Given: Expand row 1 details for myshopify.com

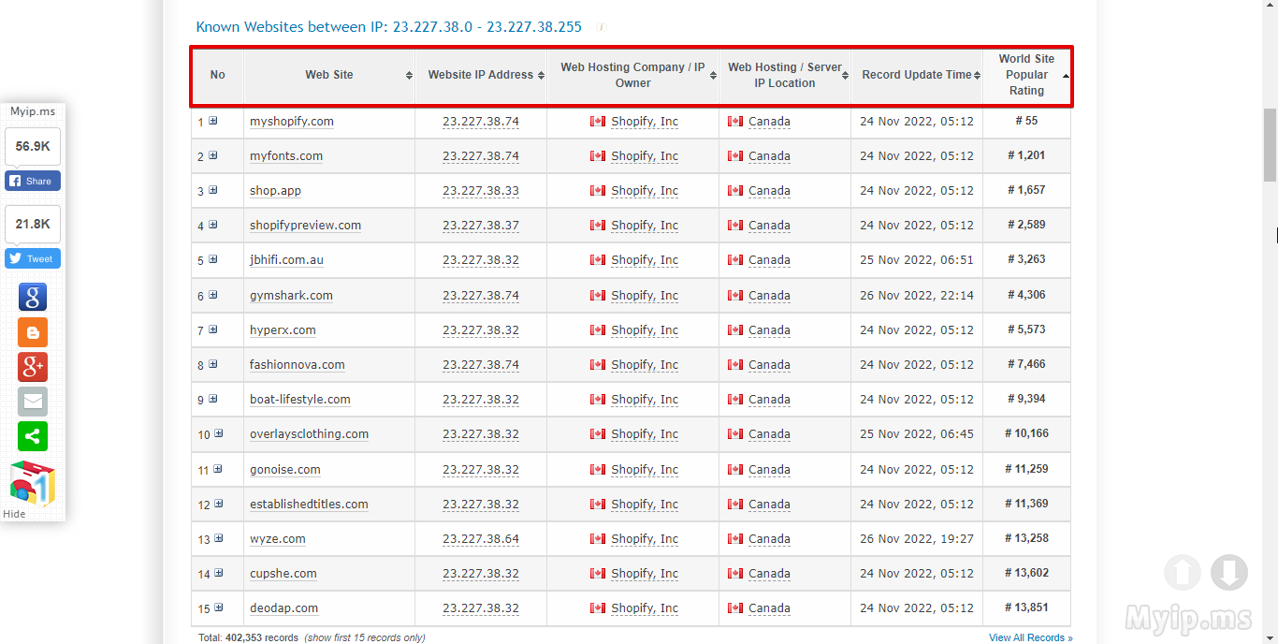Looking at the screenshot, I should (213, 121).
